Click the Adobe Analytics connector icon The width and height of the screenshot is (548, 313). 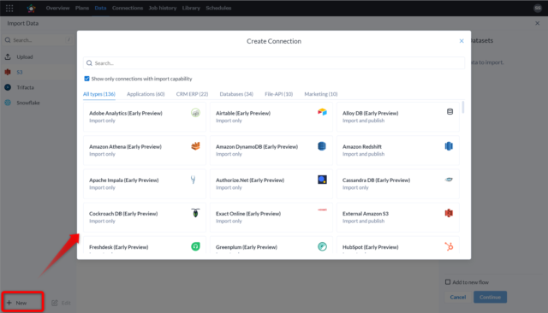pyautogui.click(x=195, y=113)
